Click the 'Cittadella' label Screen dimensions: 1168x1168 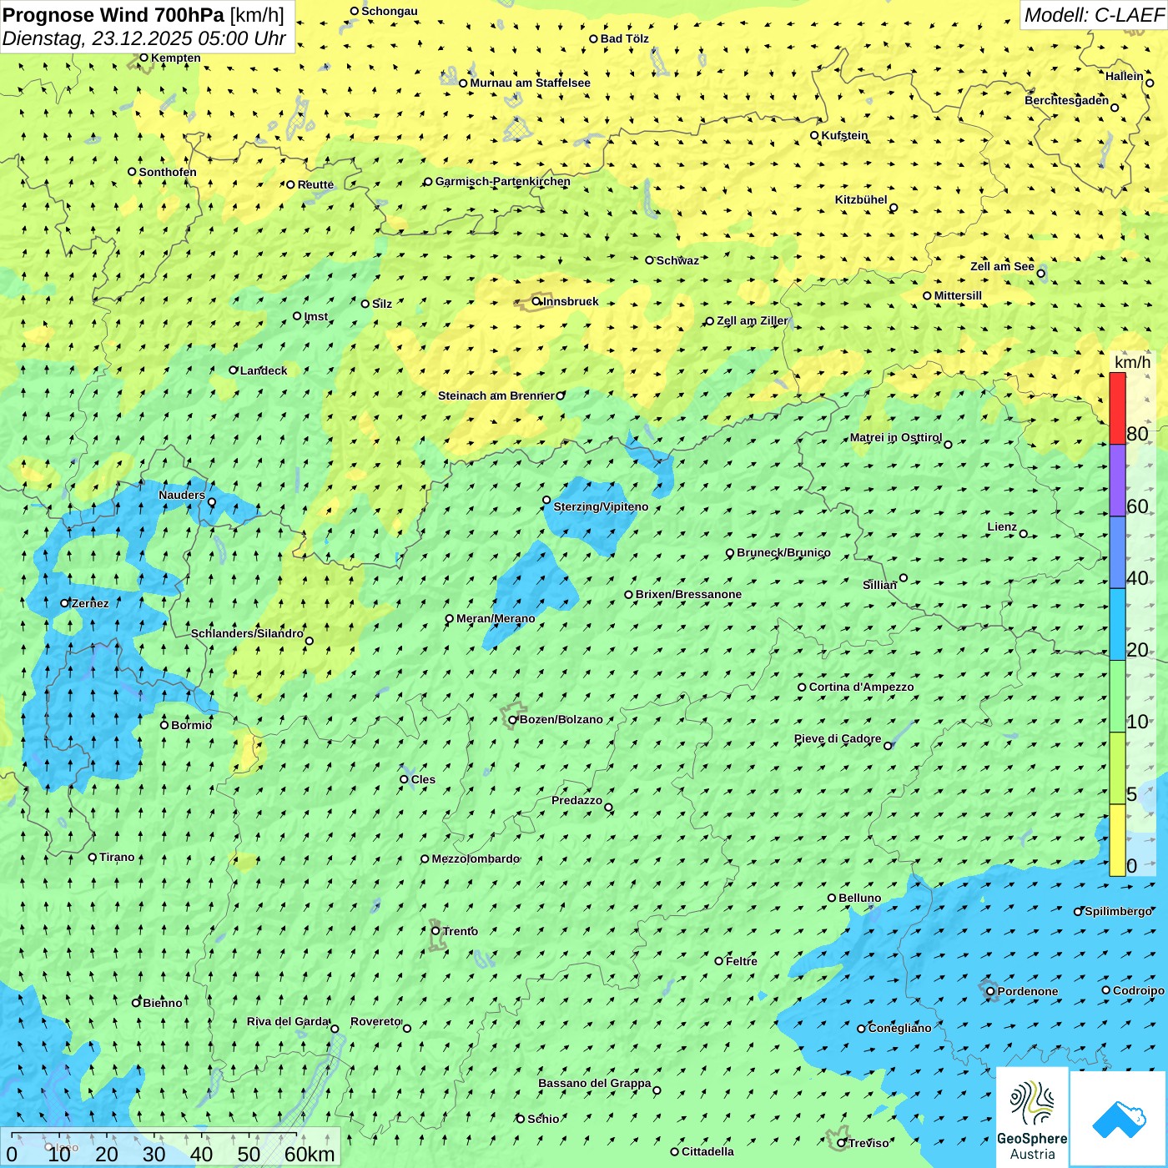[x=707, y=1151]
